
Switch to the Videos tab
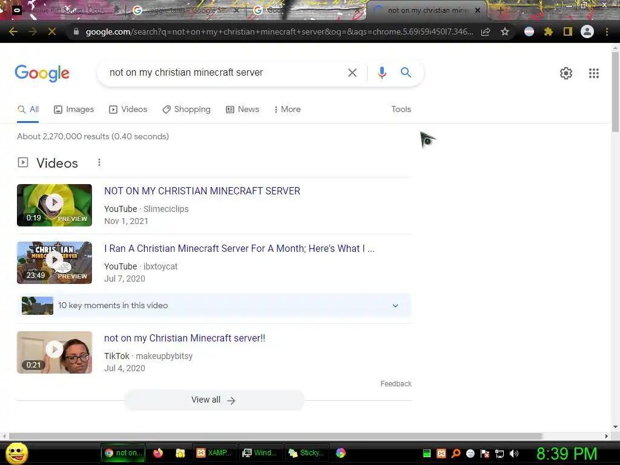[x=128, y=109]
